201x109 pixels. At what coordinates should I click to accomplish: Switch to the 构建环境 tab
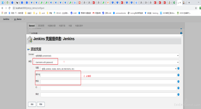(x=62, y=26)
